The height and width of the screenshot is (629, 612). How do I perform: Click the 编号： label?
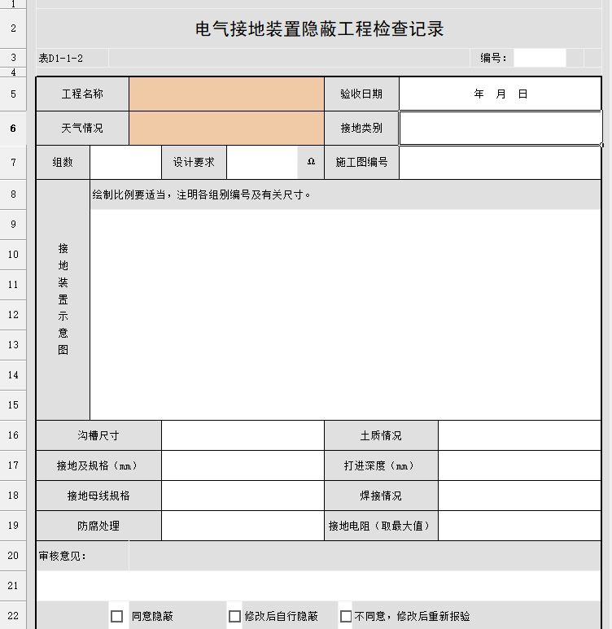[493, 58]
